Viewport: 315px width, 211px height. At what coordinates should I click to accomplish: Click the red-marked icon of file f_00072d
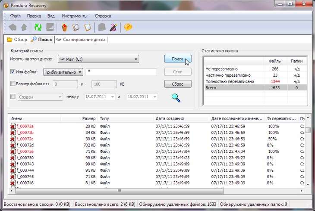[x=13, y=145]
